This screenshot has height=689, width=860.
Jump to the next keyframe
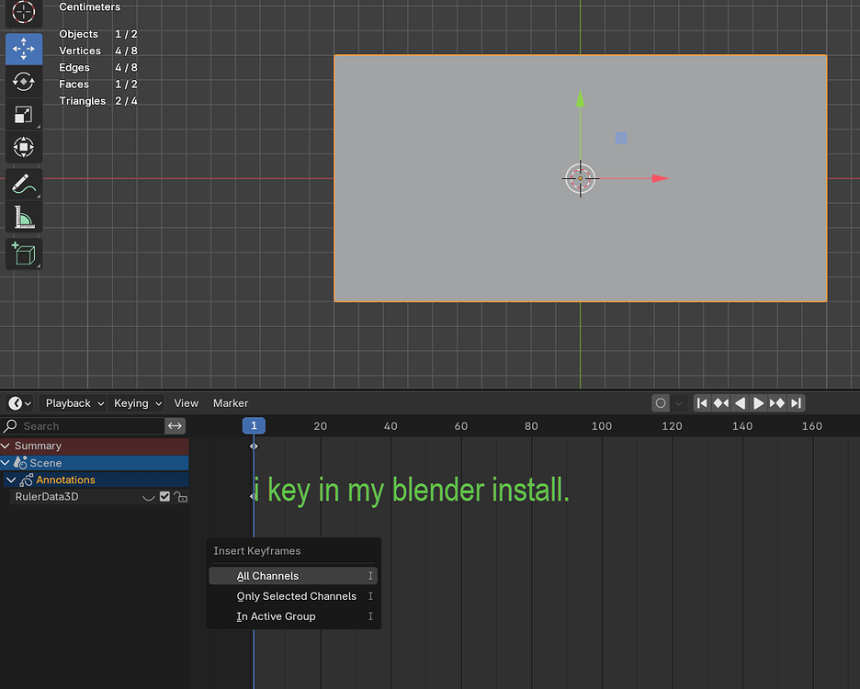tap(777, 403)
